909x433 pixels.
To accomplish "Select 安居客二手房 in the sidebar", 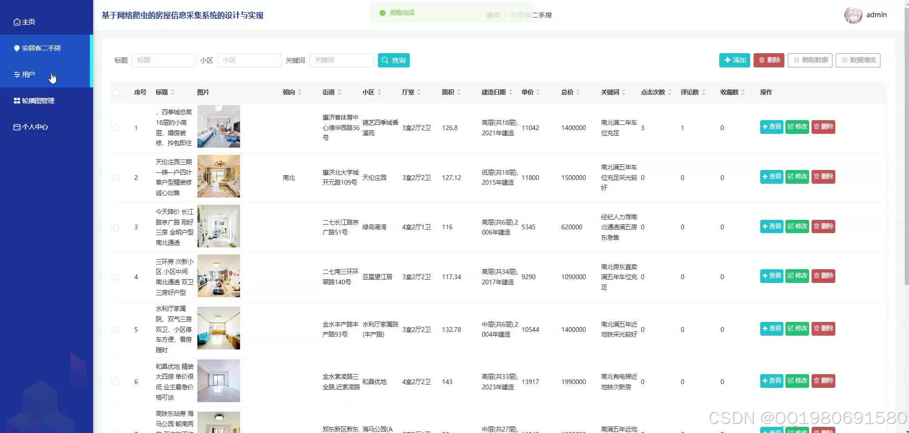I will click(41, 48).
